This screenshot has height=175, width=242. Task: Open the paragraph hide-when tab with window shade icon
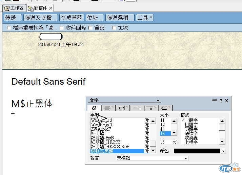(x=151, y=108)
